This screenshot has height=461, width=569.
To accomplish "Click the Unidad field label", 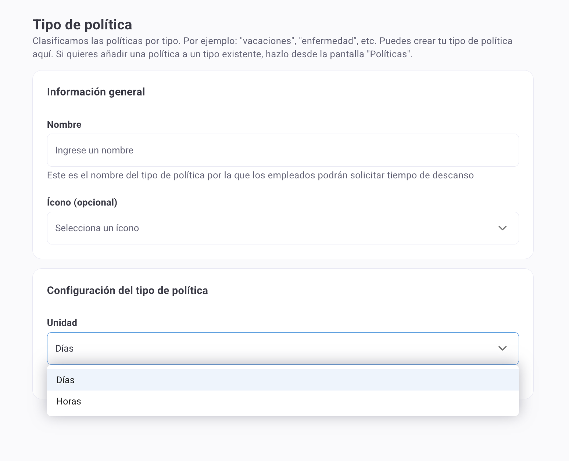I will tap(62, 323).
